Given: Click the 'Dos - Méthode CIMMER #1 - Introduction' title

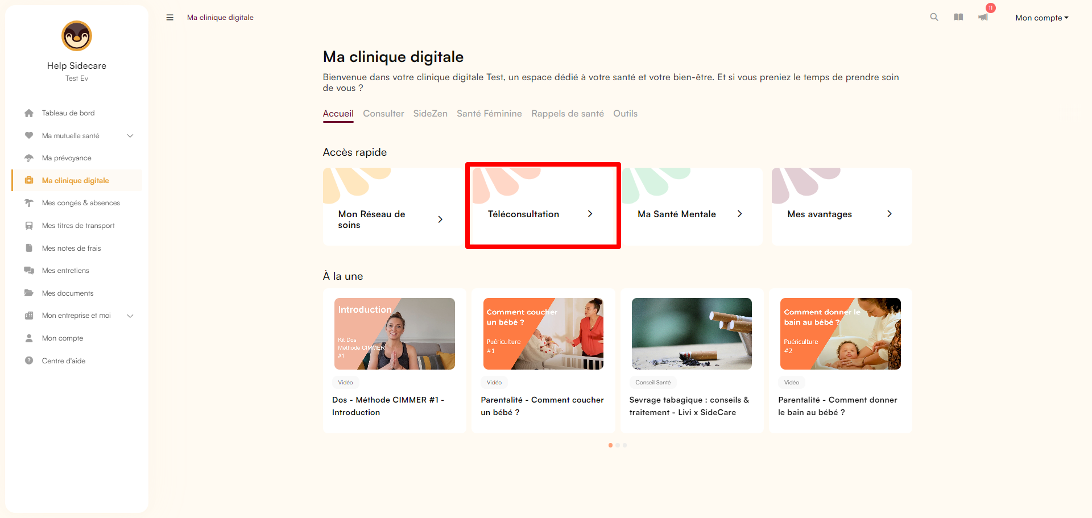Looking at the screenshot, I should [x=388, y=406].
